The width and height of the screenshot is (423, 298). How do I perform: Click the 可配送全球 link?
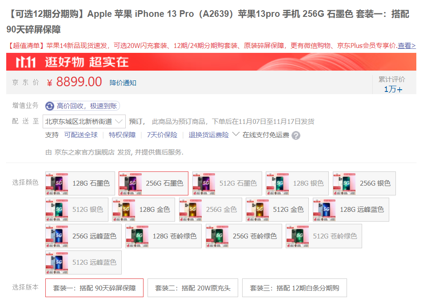coord(81,135)
